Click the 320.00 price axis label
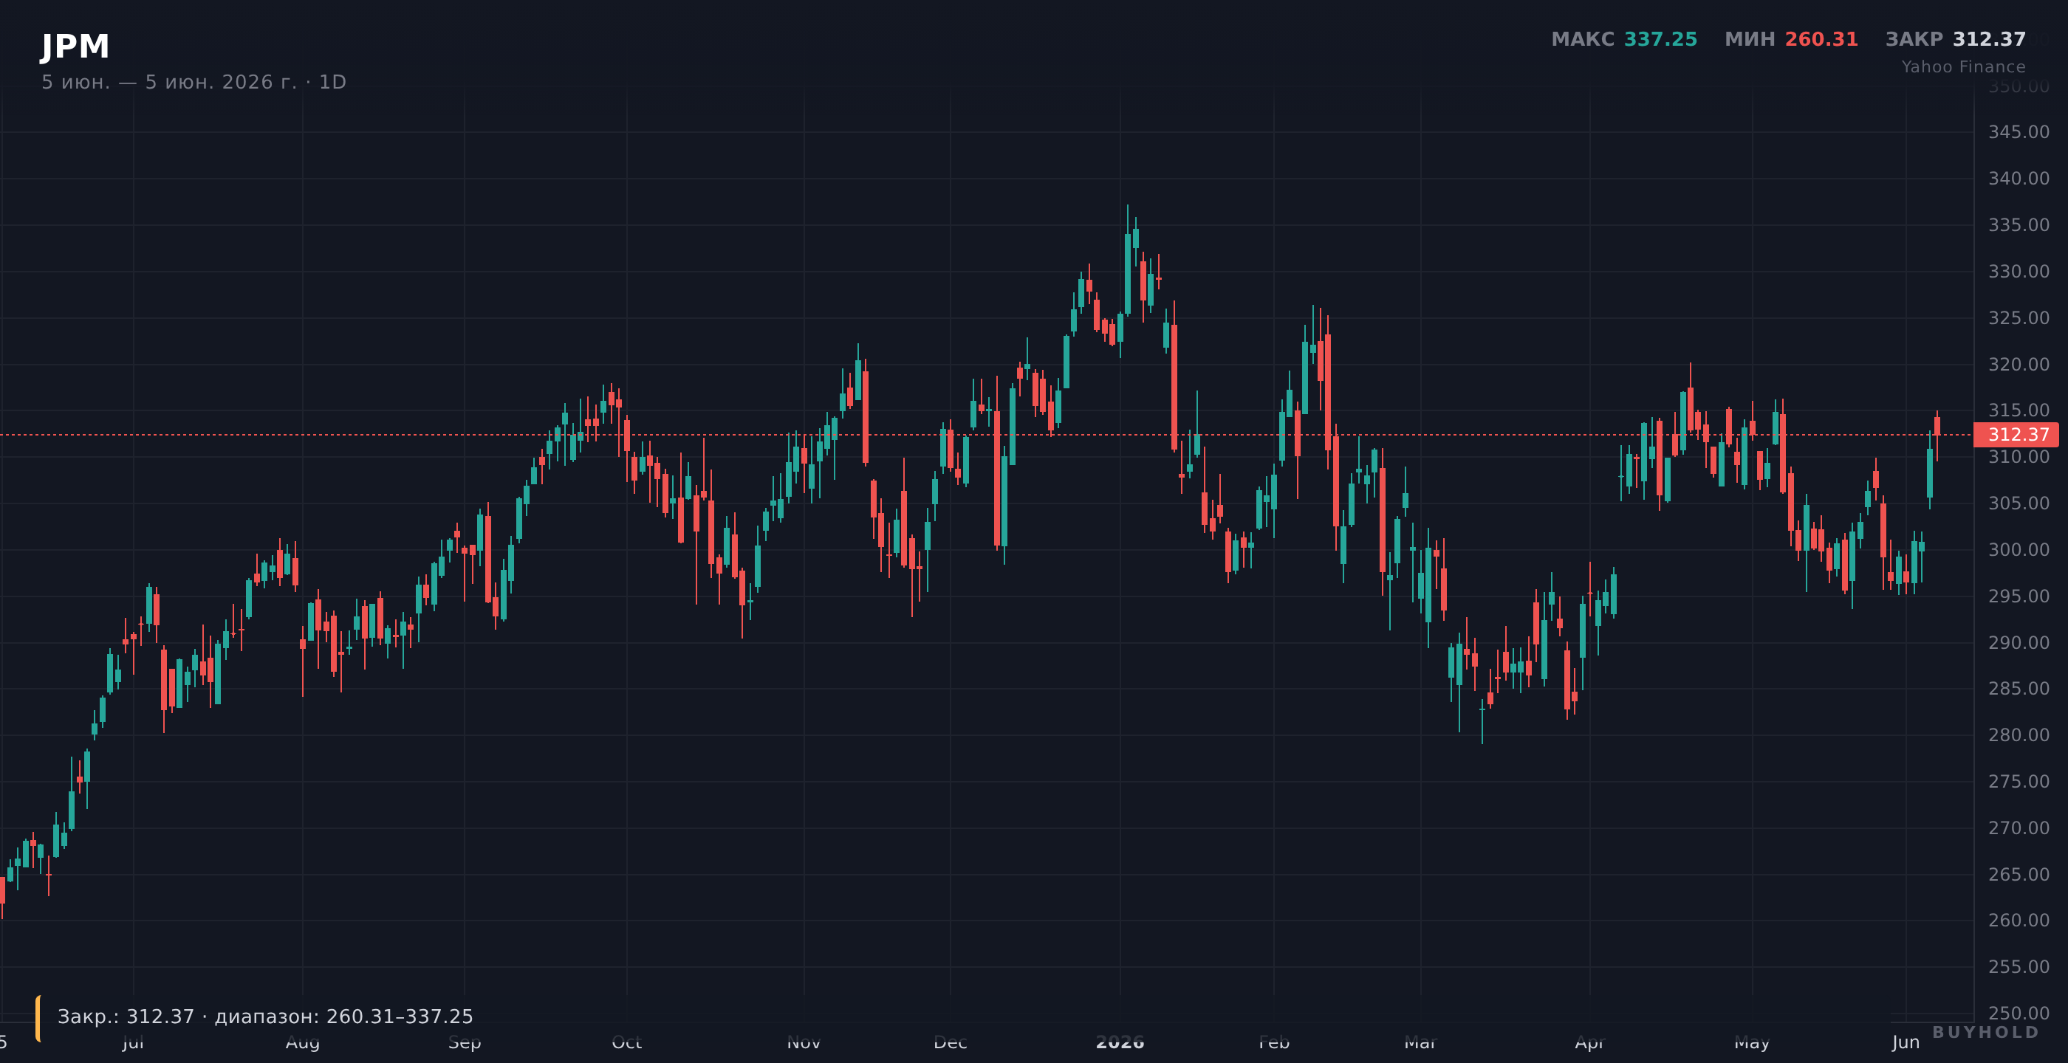 pyautogui.click(x=2019, y=364)
